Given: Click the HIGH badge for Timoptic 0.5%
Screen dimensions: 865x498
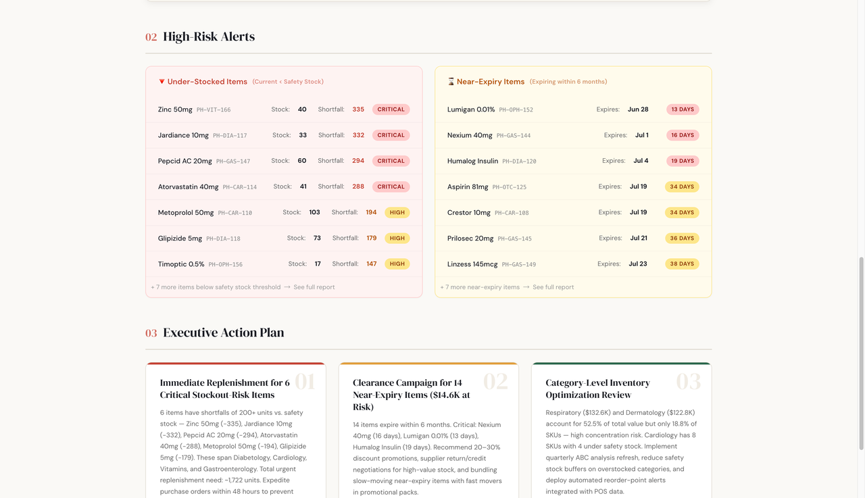Looking at the screenshot, I should pyautogui.click(x=397, y=264).
